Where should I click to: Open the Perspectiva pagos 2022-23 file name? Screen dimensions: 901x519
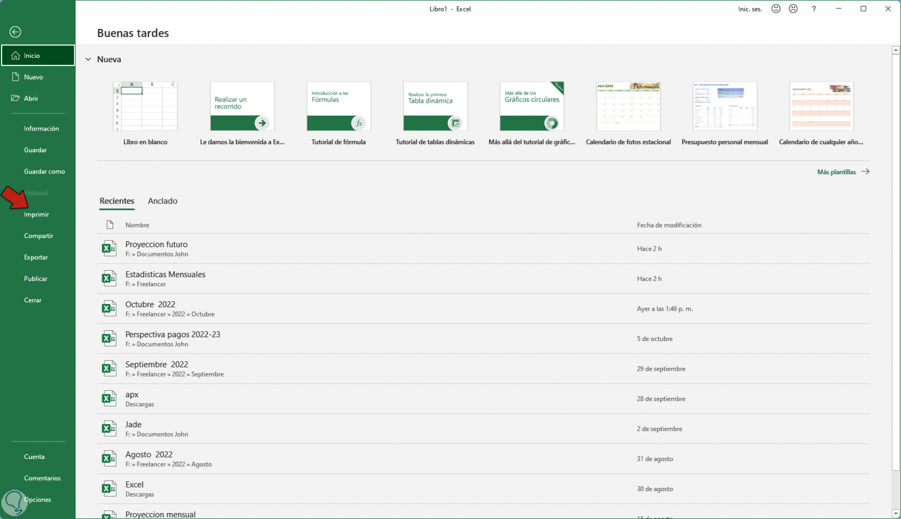point(173,335)
